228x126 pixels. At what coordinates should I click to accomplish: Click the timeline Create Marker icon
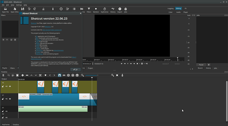45,75
